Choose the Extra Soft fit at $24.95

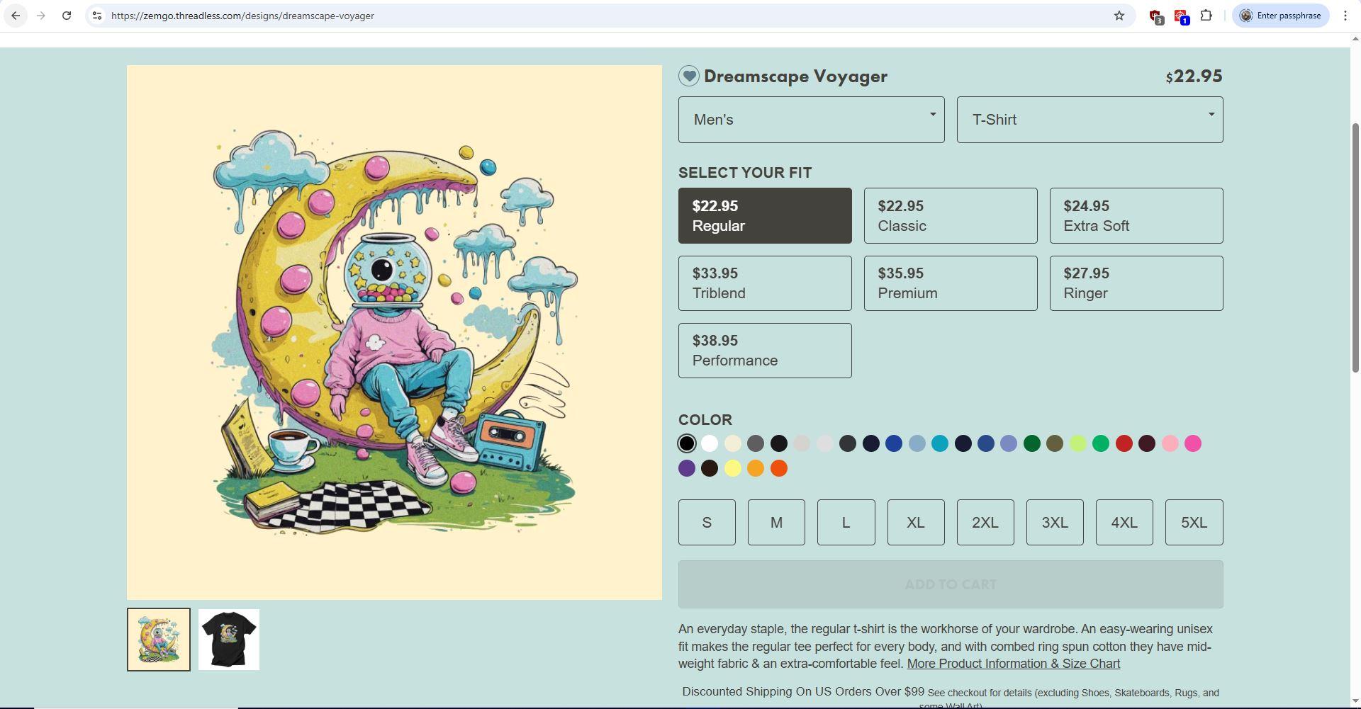(x=1136, y=216)
